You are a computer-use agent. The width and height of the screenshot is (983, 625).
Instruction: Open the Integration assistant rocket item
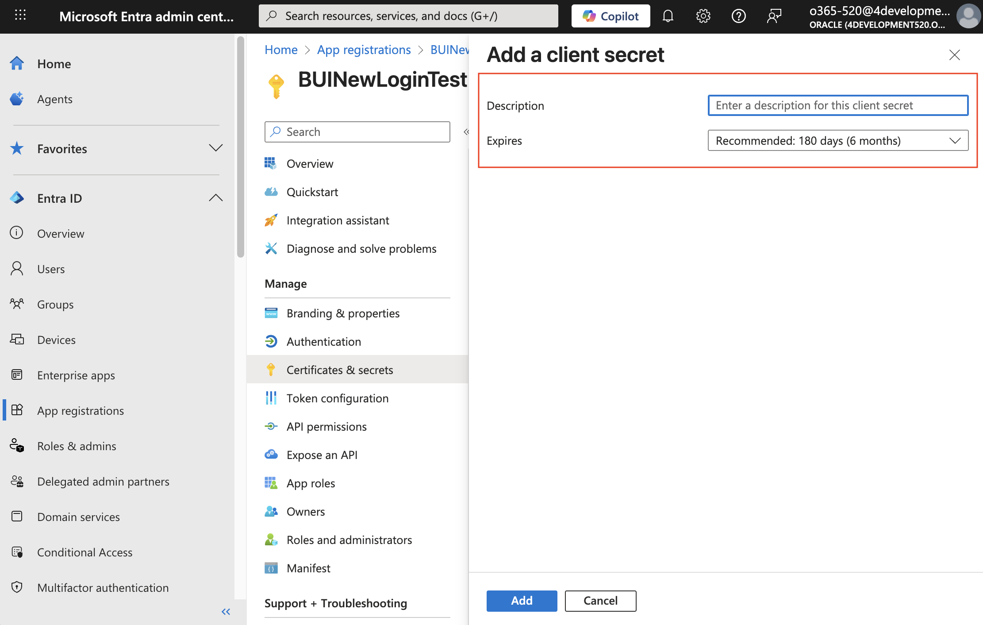pos(338,220)
